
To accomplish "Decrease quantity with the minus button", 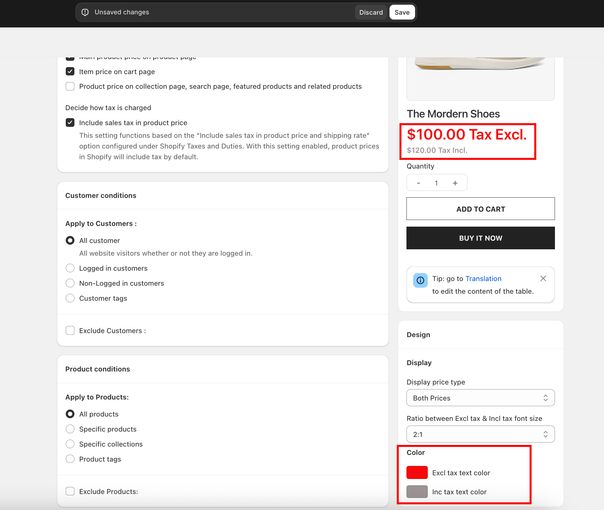I will [x=418, y=183].
